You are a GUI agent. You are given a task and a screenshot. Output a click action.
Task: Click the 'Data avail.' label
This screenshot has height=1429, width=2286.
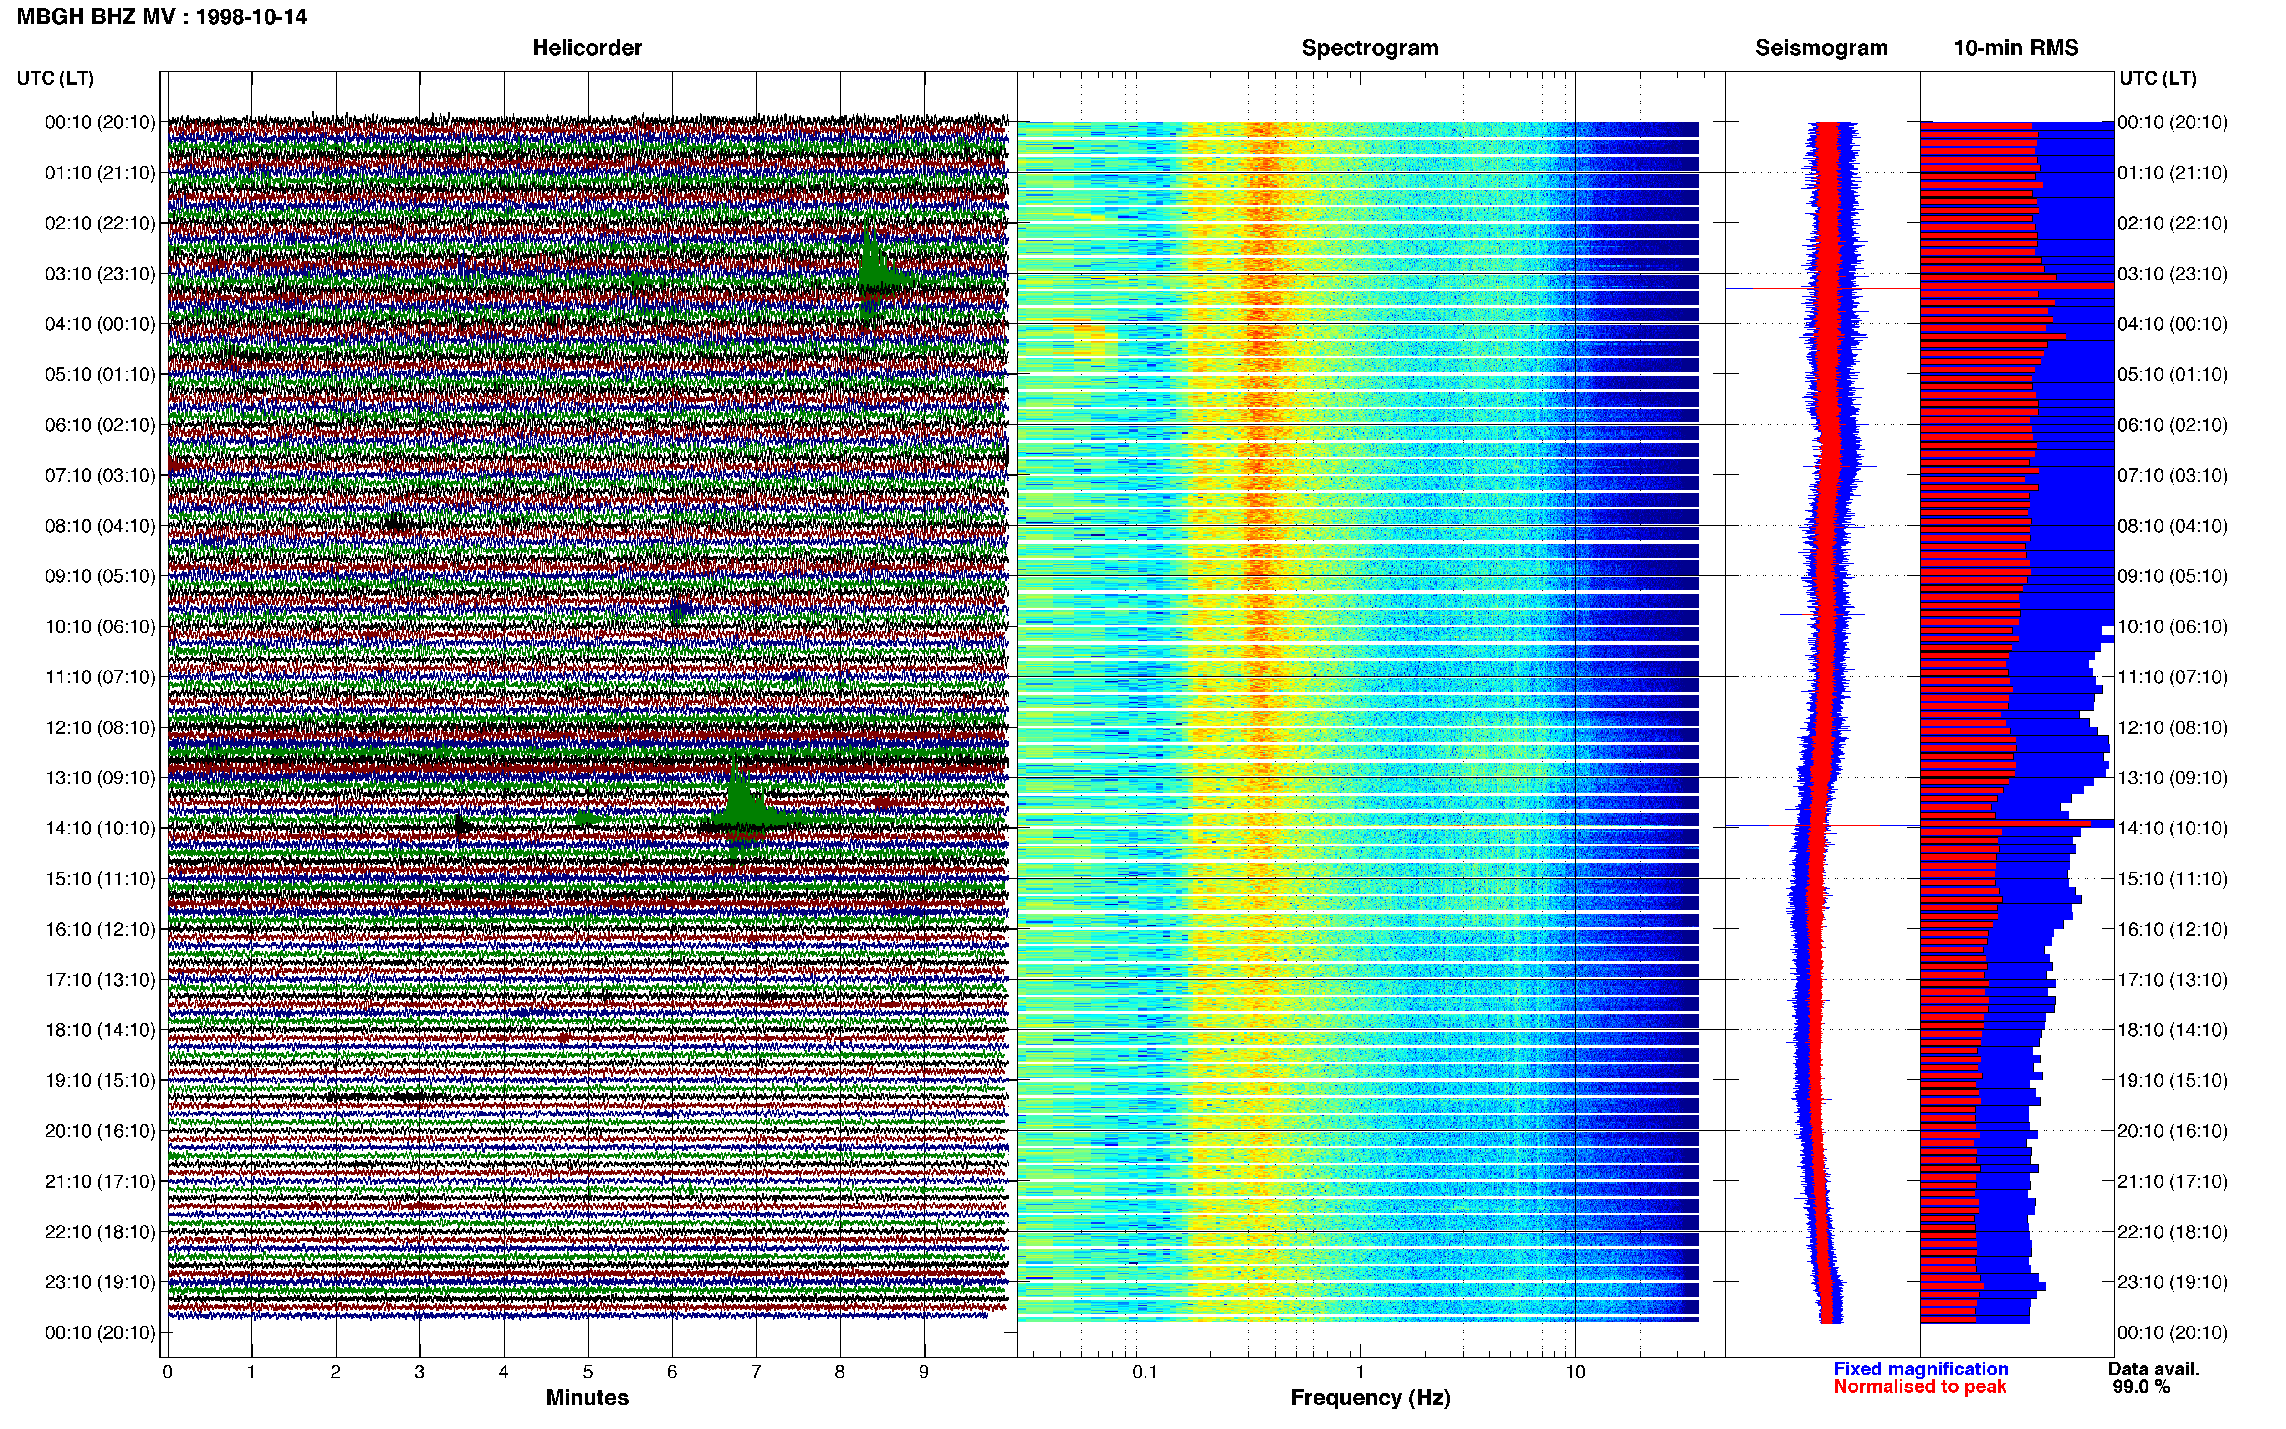point(2153,1368)
